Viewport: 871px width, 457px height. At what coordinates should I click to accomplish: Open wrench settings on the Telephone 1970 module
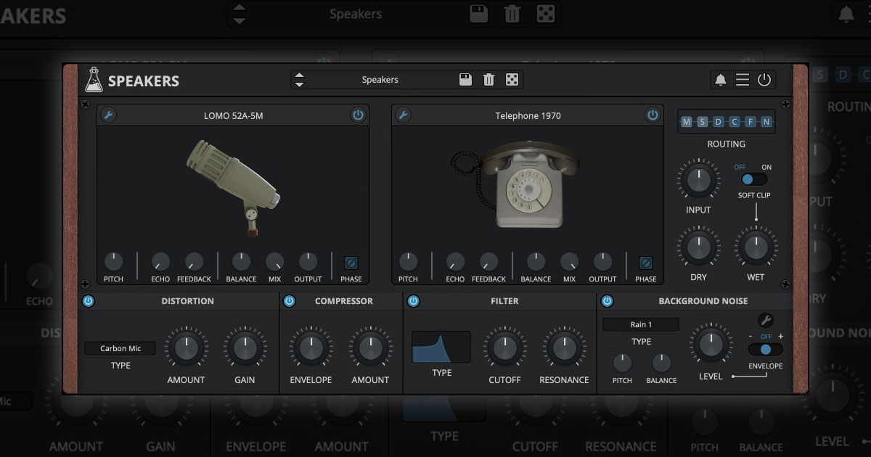pos(404,115)
